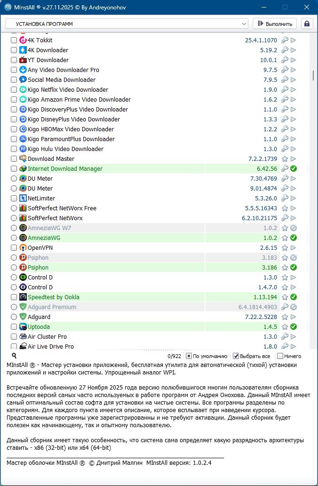Enable the 'Ничего' checkbox
This screenshot has width=318, height=486.
[280, 356]
